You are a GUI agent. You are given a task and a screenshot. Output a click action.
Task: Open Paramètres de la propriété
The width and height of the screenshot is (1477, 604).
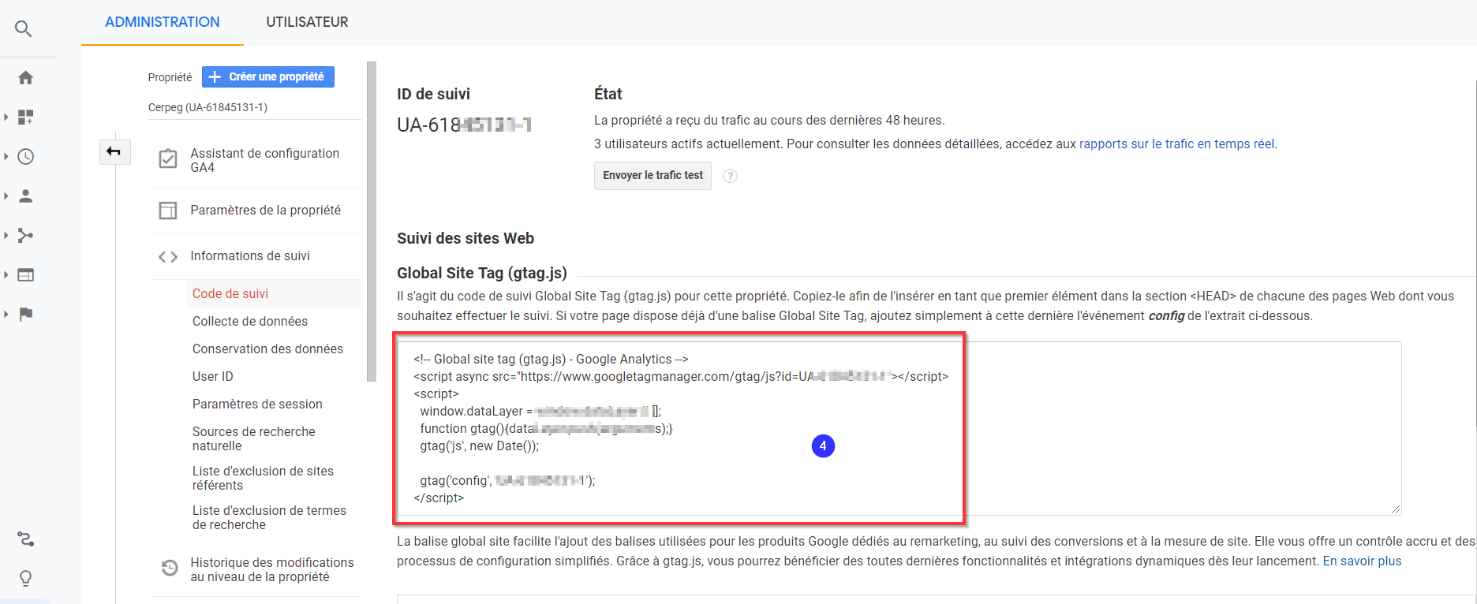266,210
